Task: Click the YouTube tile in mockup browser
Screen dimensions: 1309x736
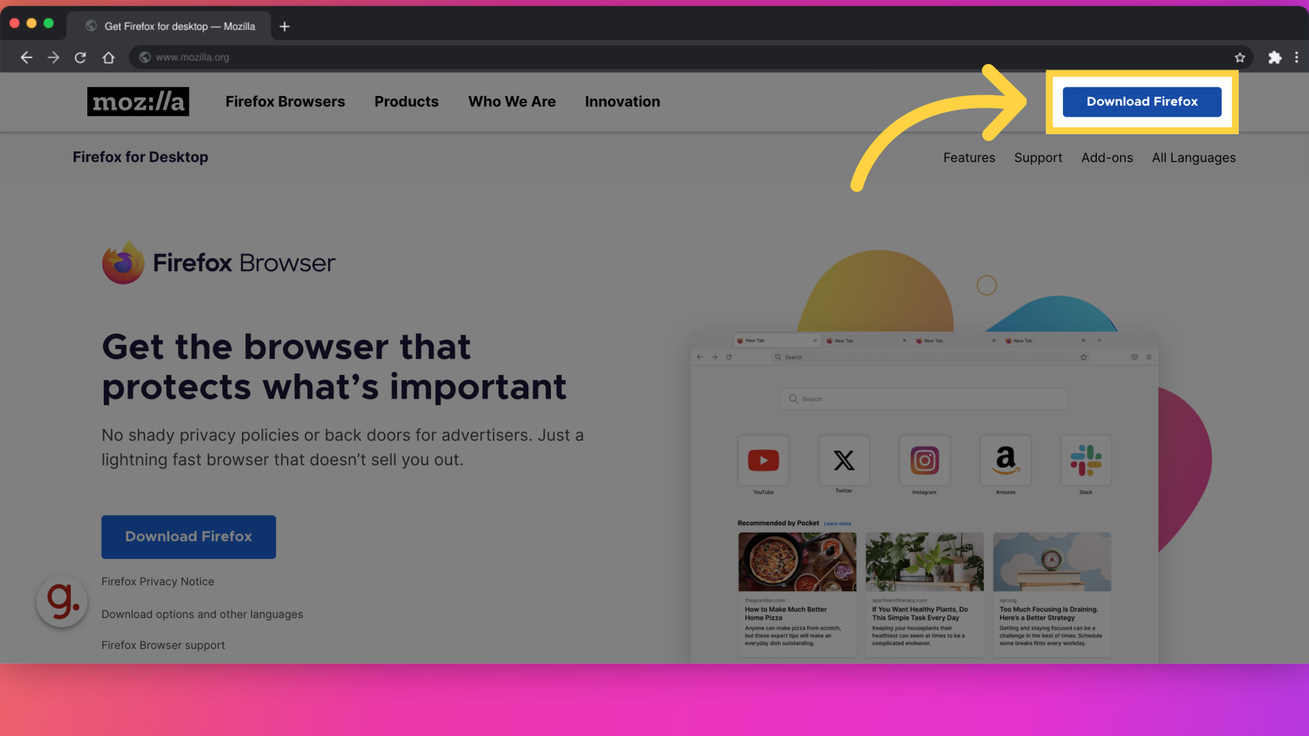Action: coord(764,461)
